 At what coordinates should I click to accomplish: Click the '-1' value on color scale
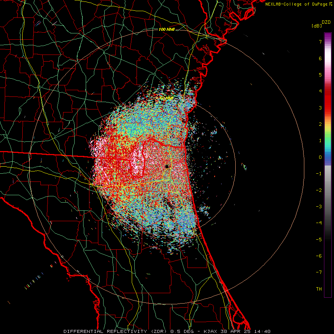tap(319, 174)
